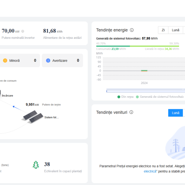Click the chart zoom slider bar
Image resolution: width=185 pixels, height=185 pixels.
click(x=145, y=91)
